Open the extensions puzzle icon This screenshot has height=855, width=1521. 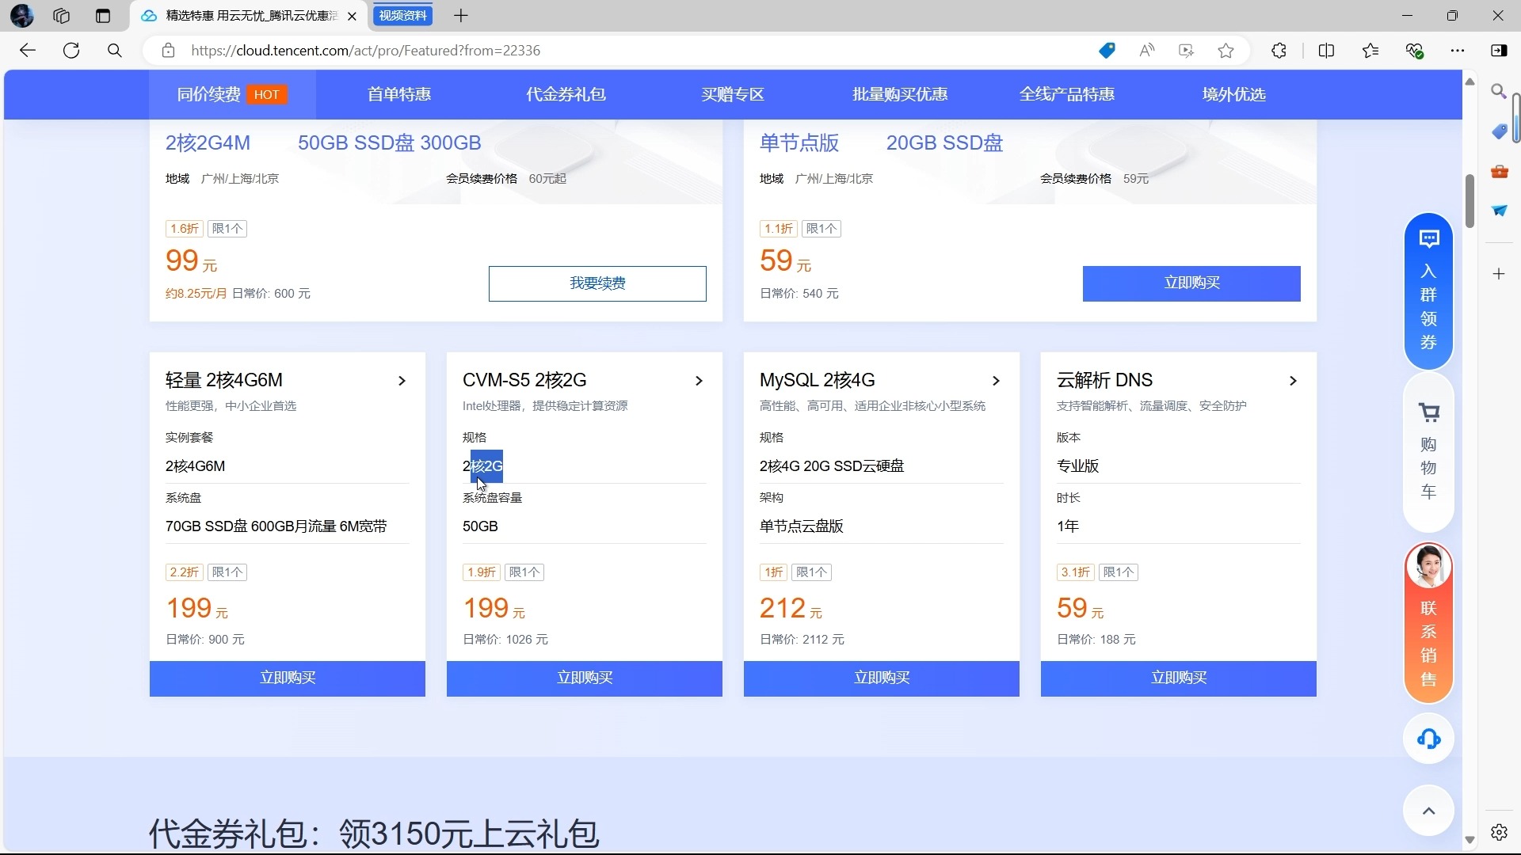(1279, 51)
